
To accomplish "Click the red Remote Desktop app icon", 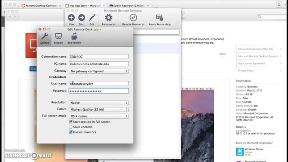I will click(x=31, y=45).
